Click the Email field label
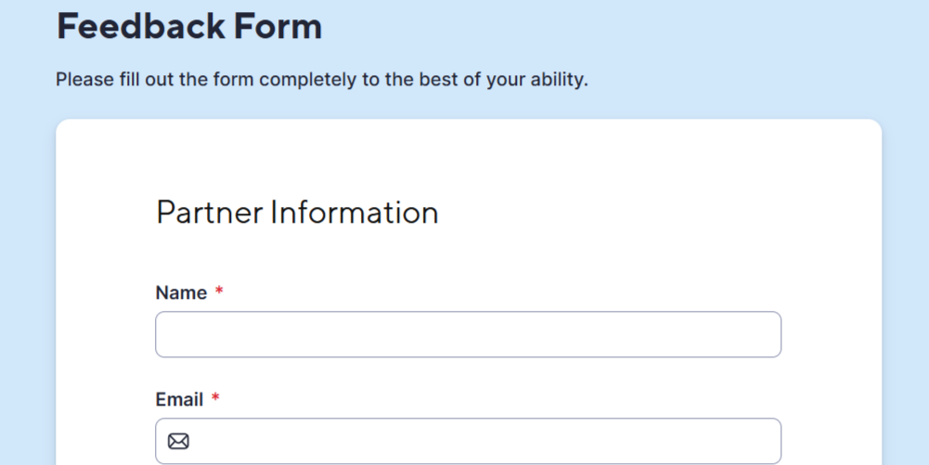 point(179,400)
